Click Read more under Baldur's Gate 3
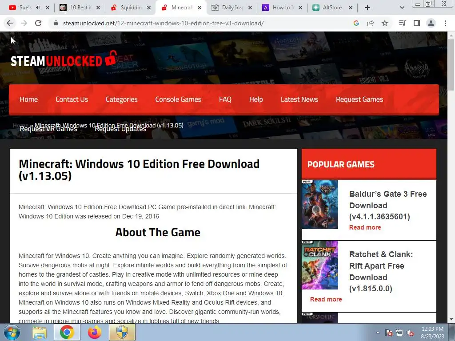This screenshot has height=341, width=455. 365,227
